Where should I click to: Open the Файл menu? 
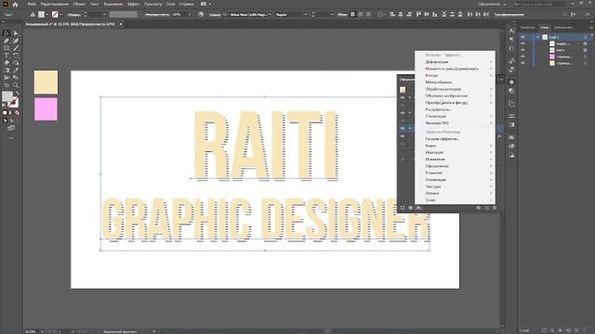pos(32,4)
